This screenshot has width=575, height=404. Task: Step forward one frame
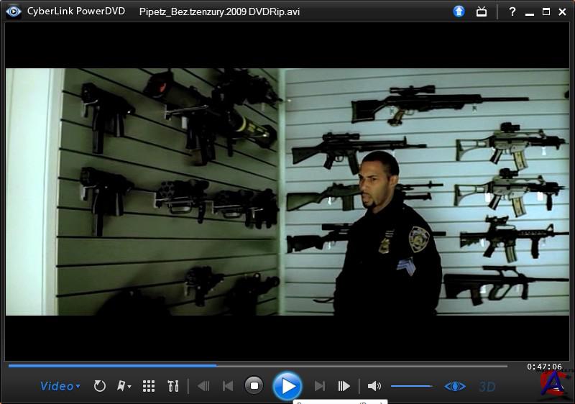344,387
